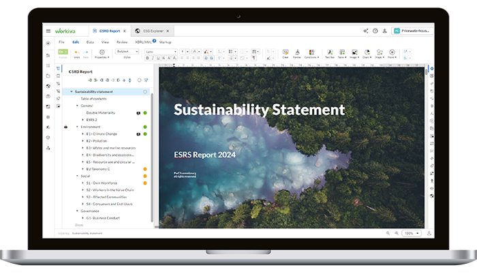Open the Lato font dropdown
The width and height of the screenshot is (477, 276).
coord(161,52)
